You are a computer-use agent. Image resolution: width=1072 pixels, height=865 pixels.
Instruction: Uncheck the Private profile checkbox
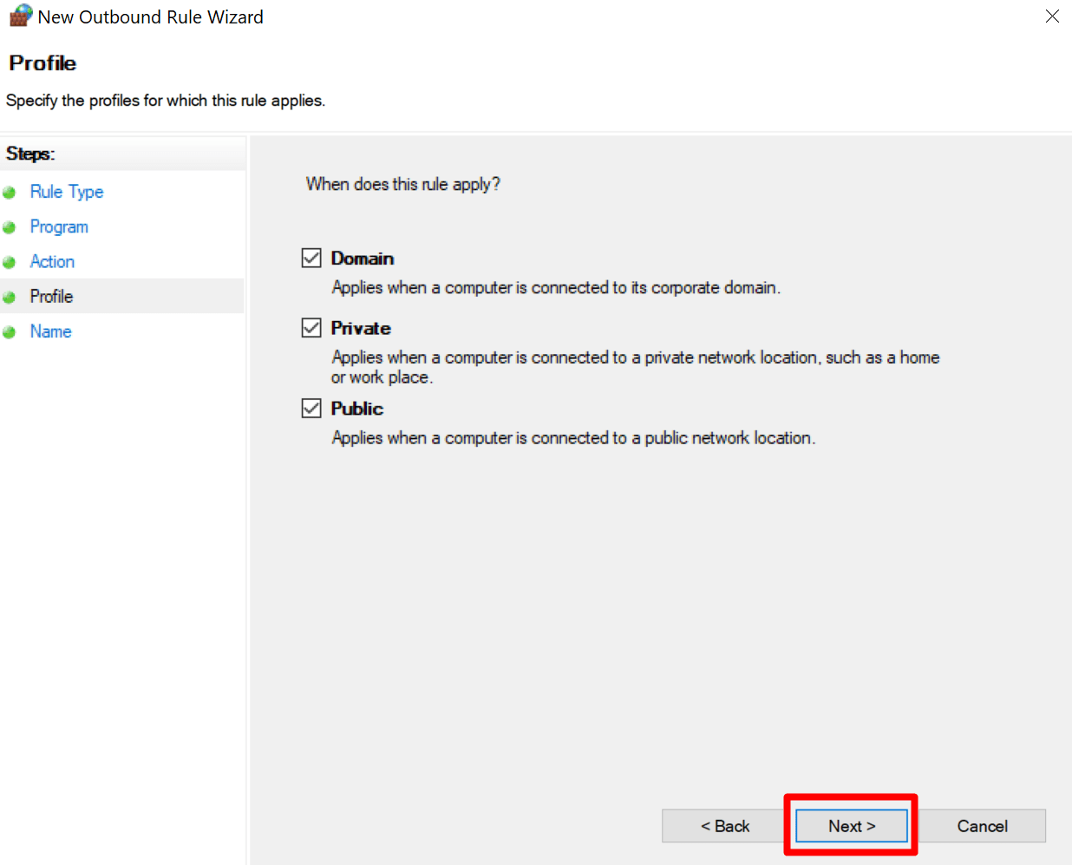pyautogui.click(x=311, y=328)
